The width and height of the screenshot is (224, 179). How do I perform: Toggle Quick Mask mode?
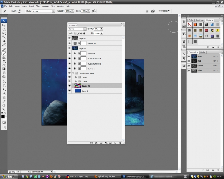(x=4, y=122)
